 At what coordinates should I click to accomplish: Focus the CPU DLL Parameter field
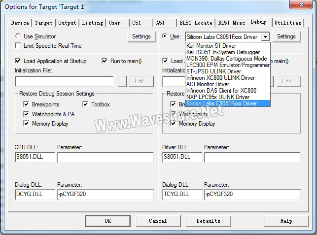(x=106, y=157)
